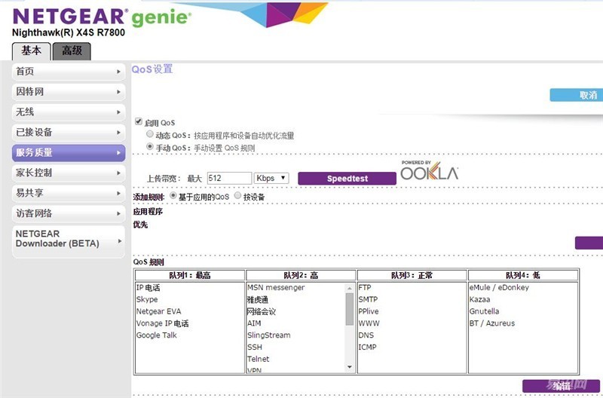Select Netgear EVA in queue 1
Viewport: 603px width, 398px height.
point(158,311)
